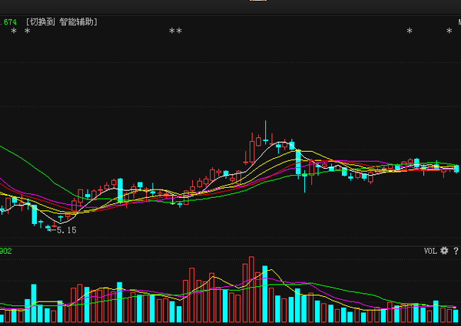Click the 5.15 lowest price label
This screenshot has width=461, height=326.
(x=67, y=229)
